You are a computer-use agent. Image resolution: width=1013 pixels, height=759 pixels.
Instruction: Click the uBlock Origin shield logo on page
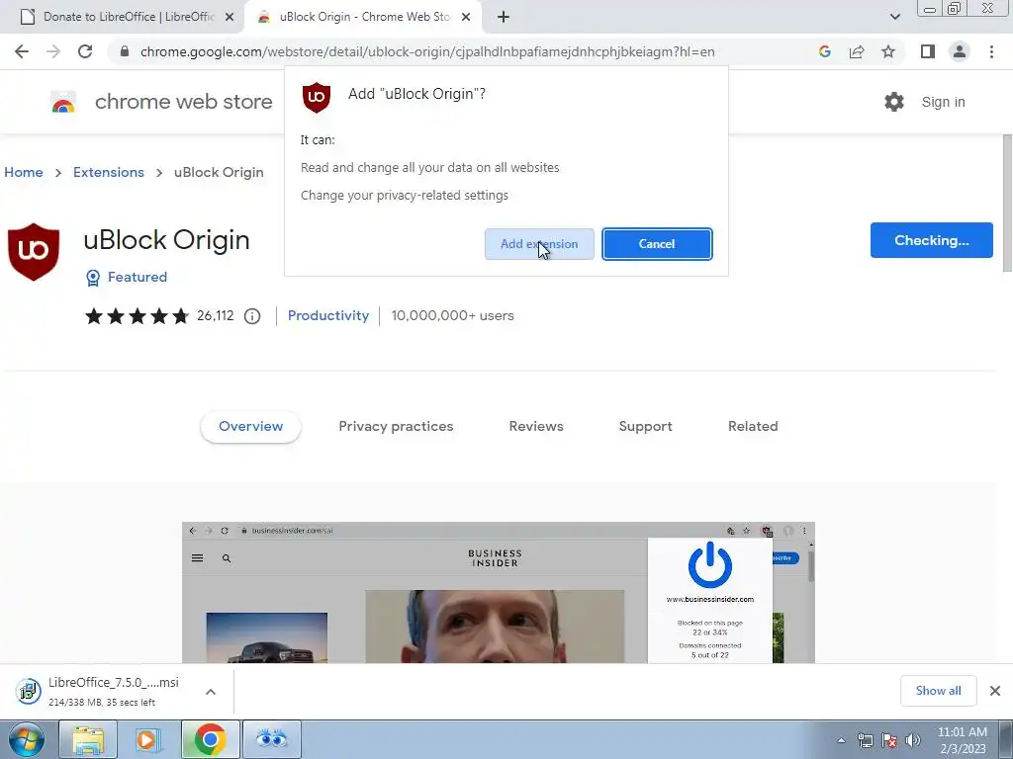point(34,252)
